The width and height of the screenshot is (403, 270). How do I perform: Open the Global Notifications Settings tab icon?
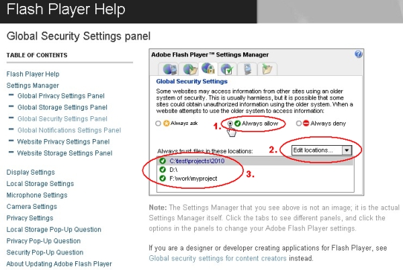[x=227, y=69]
